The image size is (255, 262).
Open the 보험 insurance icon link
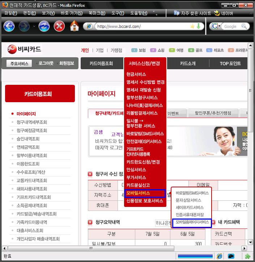pyautogui.click(x=139, y=50)
